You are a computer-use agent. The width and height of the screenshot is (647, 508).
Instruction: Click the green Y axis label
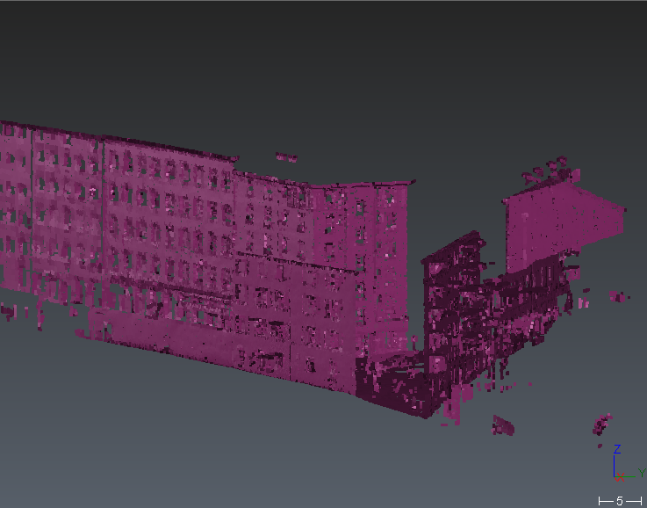pyautogui.click(x=642, y=473)
